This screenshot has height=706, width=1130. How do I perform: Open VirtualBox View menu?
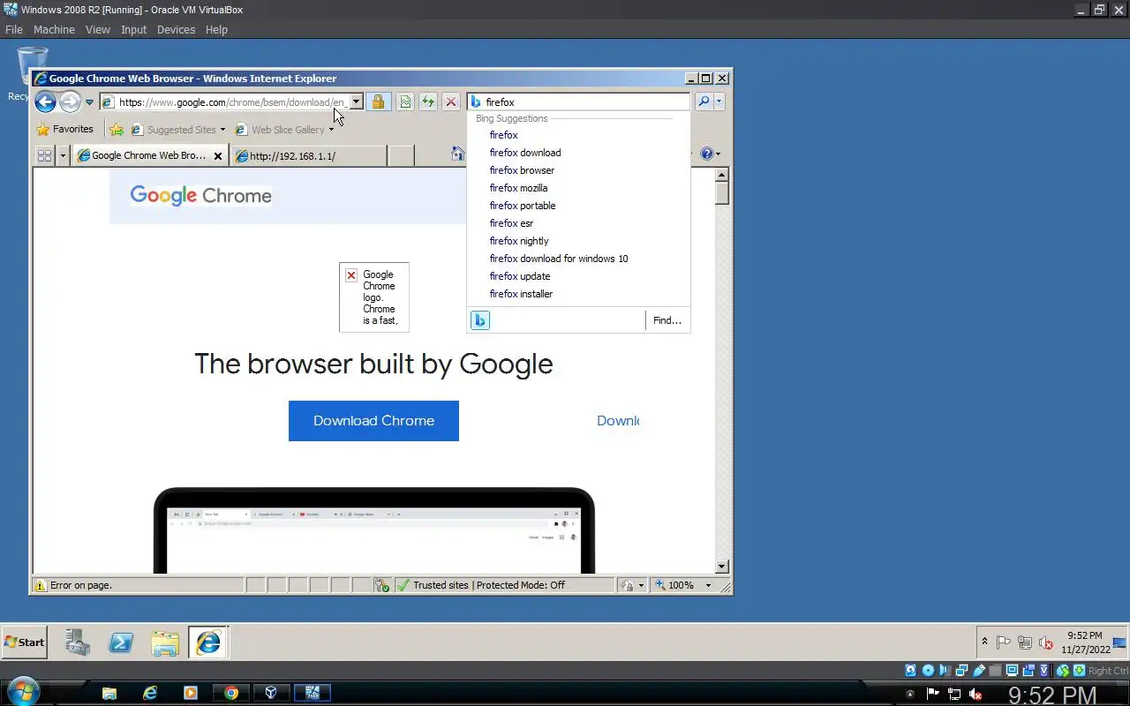tap(98, 29)
